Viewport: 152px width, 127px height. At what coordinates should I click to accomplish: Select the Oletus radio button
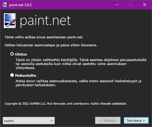[12, 54]
